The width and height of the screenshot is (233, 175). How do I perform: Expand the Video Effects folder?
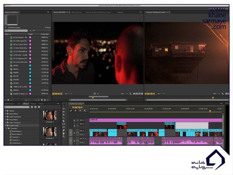click(6, 120)
